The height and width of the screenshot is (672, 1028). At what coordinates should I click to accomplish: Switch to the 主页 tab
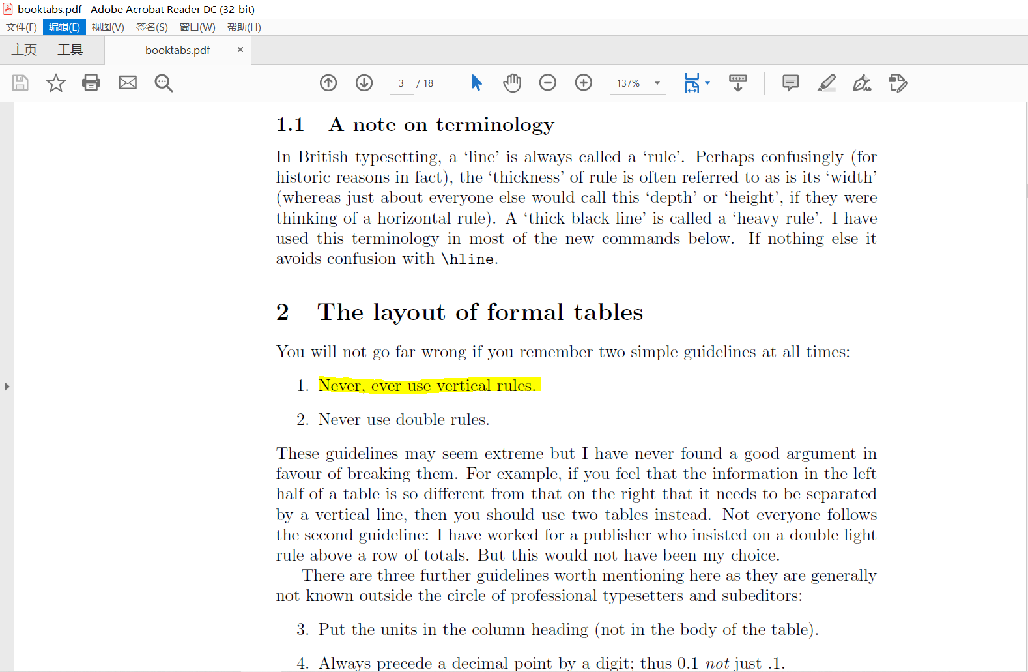(24, 50)
